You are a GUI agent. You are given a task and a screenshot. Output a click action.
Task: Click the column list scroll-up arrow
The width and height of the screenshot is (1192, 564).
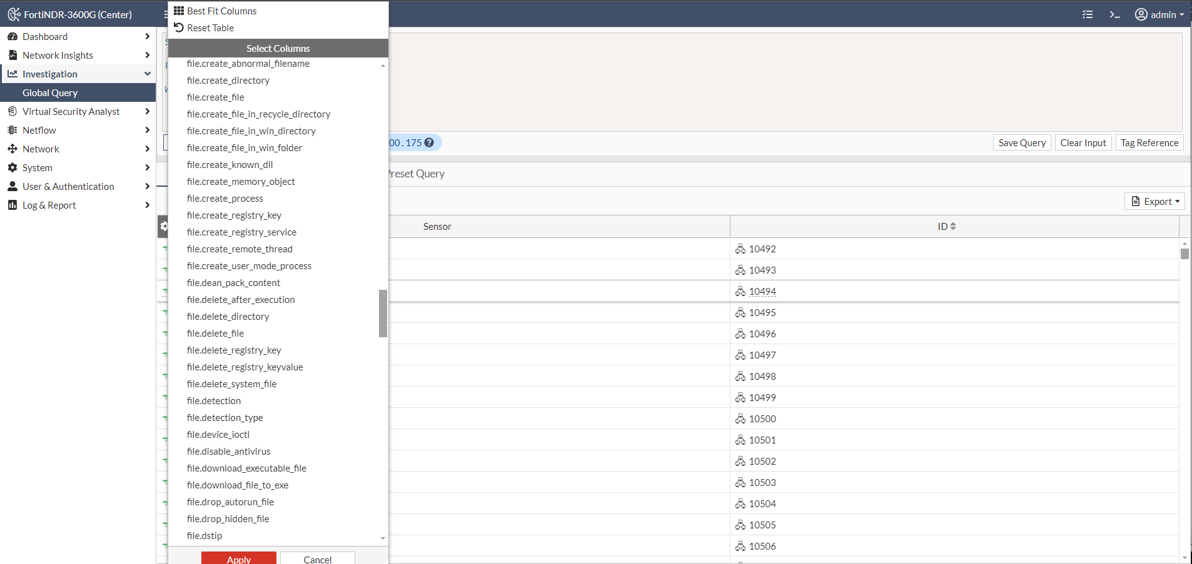click(x=383, y=66)
